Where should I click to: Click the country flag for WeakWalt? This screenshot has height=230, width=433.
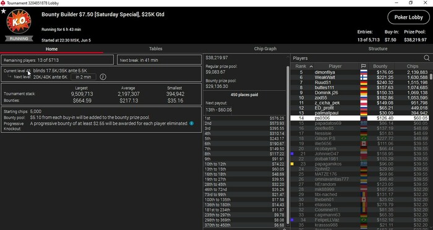[364, 77]
